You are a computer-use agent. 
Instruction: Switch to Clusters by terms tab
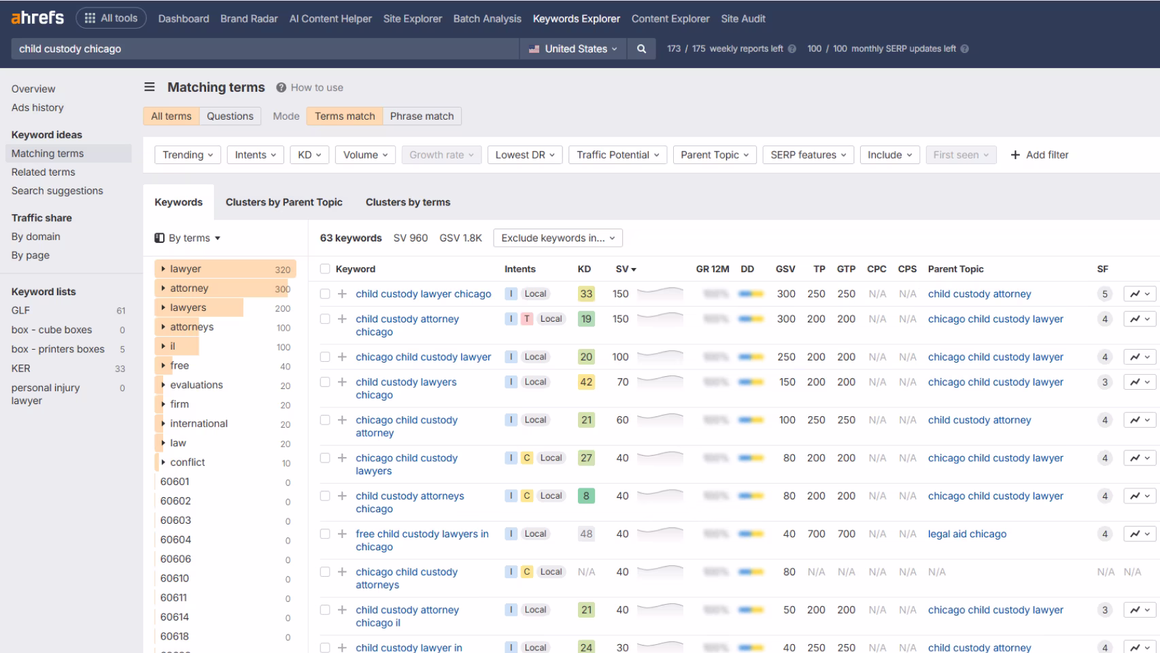pos(408,202)
